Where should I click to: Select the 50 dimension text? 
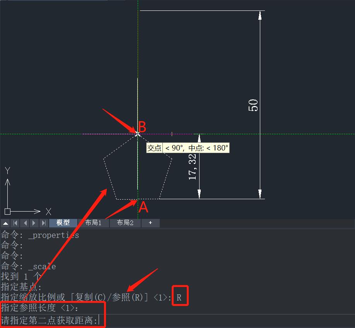click(x=253, y=105)
